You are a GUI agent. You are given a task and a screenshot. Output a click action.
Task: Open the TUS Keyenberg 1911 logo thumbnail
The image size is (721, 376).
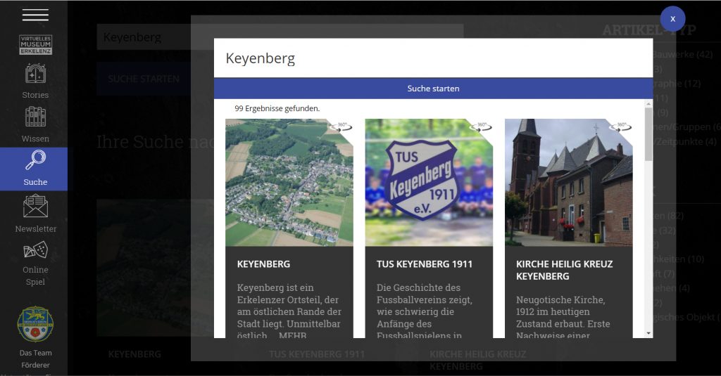click(428, 183)
